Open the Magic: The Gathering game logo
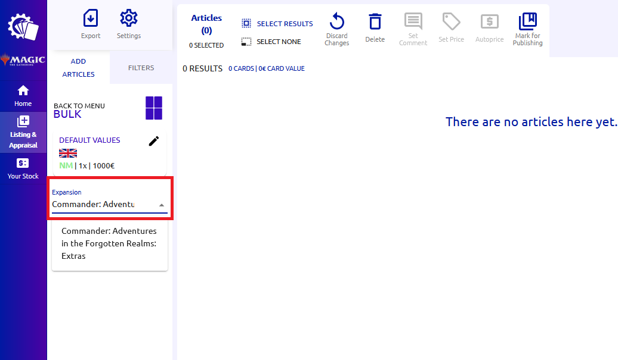Viewport: 618px width, 360px height. point(23,60)
